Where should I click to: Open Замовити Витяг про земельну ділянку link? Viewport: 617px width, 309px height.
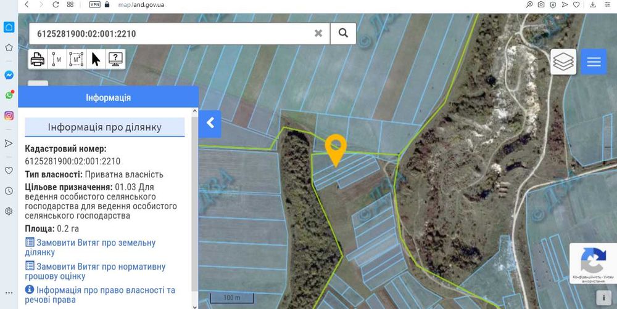[90, 247]
